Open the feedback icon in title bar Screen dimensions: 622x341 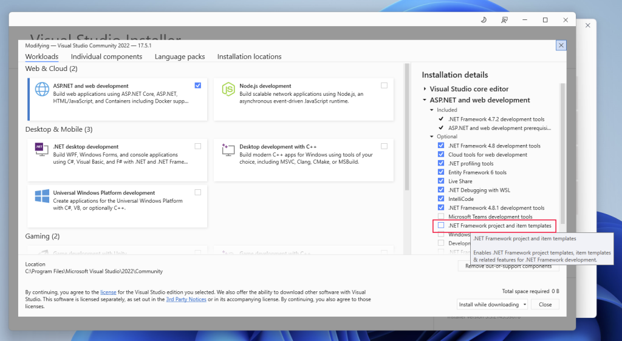click(504, 20)
